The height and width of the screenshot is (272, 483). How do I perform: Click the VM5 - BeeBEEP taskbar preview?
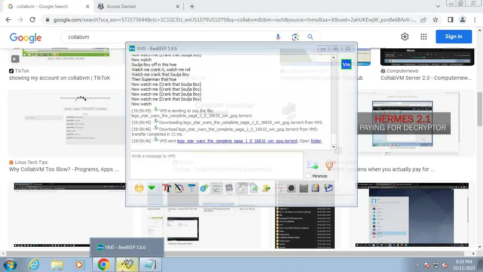127,247
